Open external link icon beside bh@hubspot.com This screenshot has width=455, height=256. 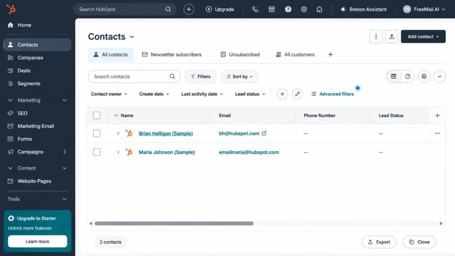point(264,133)
